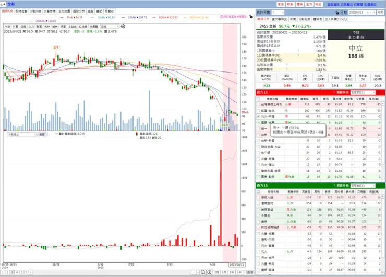Open chart settings gear icon
This screenshot has width=386, height=277.
(x=123, y=26)
